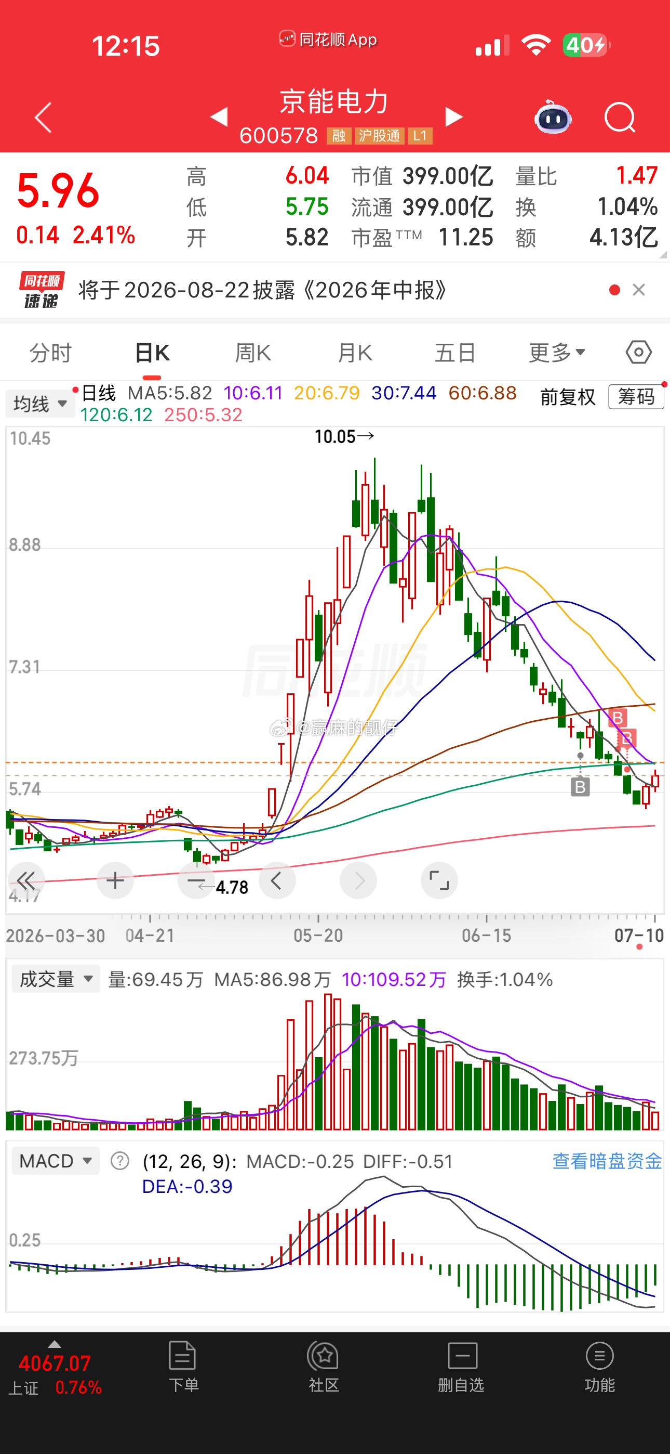
Task: Tap the DEA:-0.39 label
Action: [187, 1186]
